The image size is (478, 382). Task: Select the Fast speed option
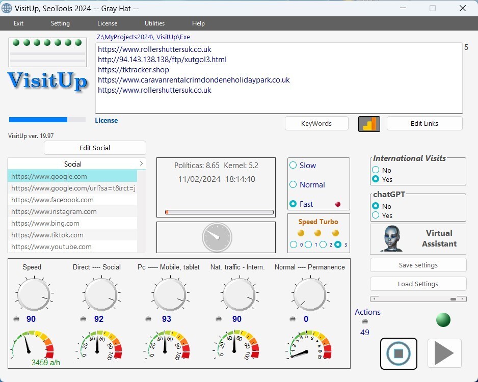[293, 203]
